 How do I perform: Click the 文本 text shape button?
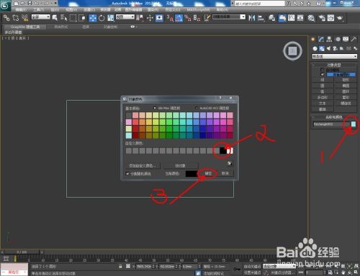[x=323, y=103]
